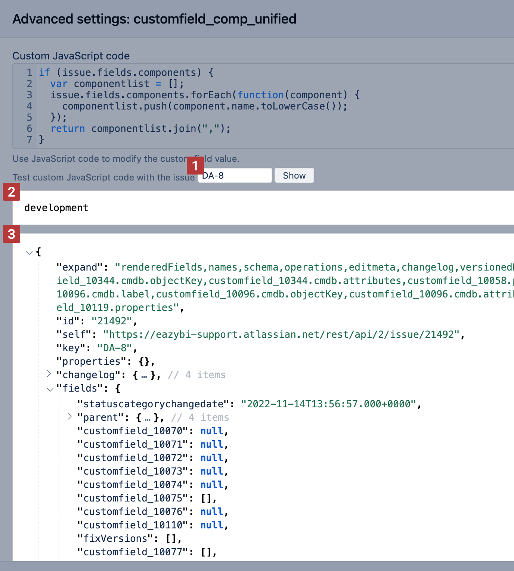The width and height of the screenshot is (514, 571).
Task: Click the red annotation badge number 3
Action: (12, 234)
